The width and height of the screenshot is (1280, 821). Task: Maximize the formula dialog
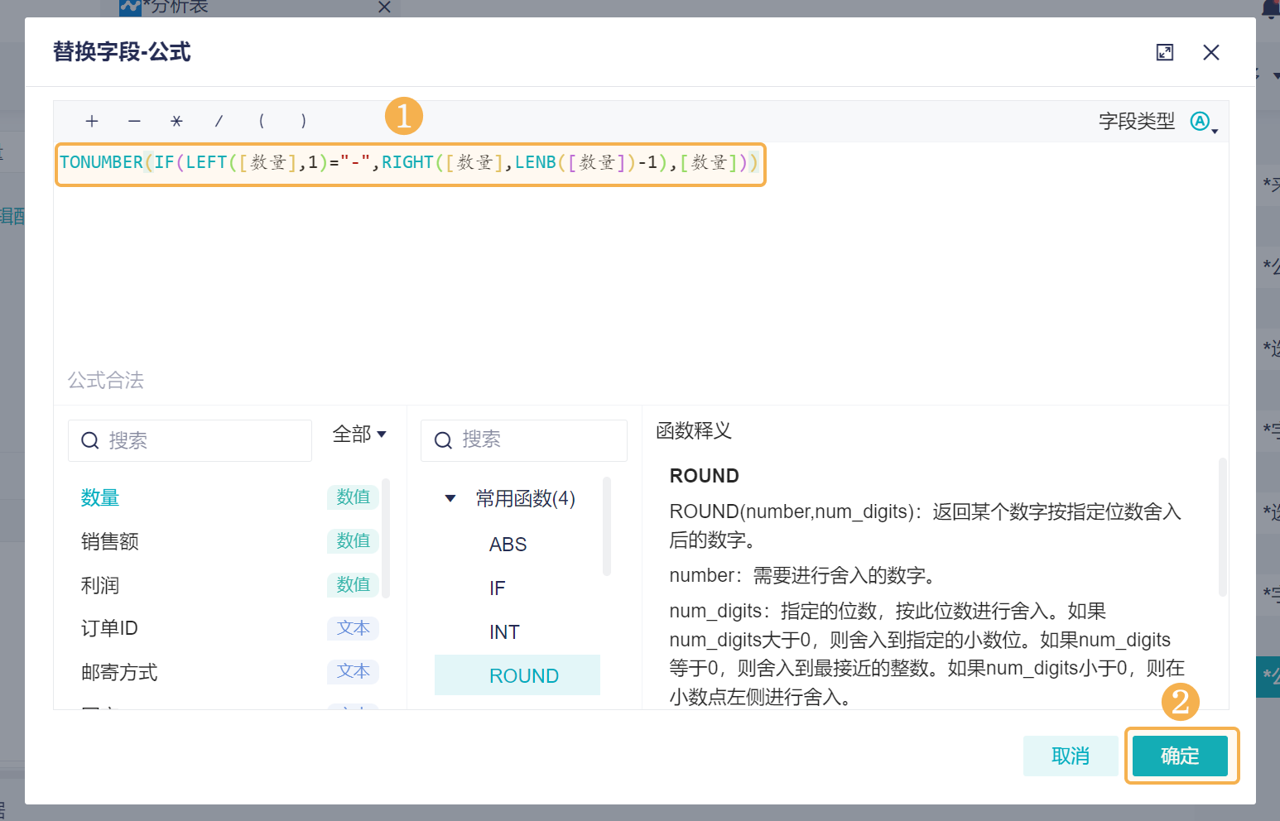1165,53
